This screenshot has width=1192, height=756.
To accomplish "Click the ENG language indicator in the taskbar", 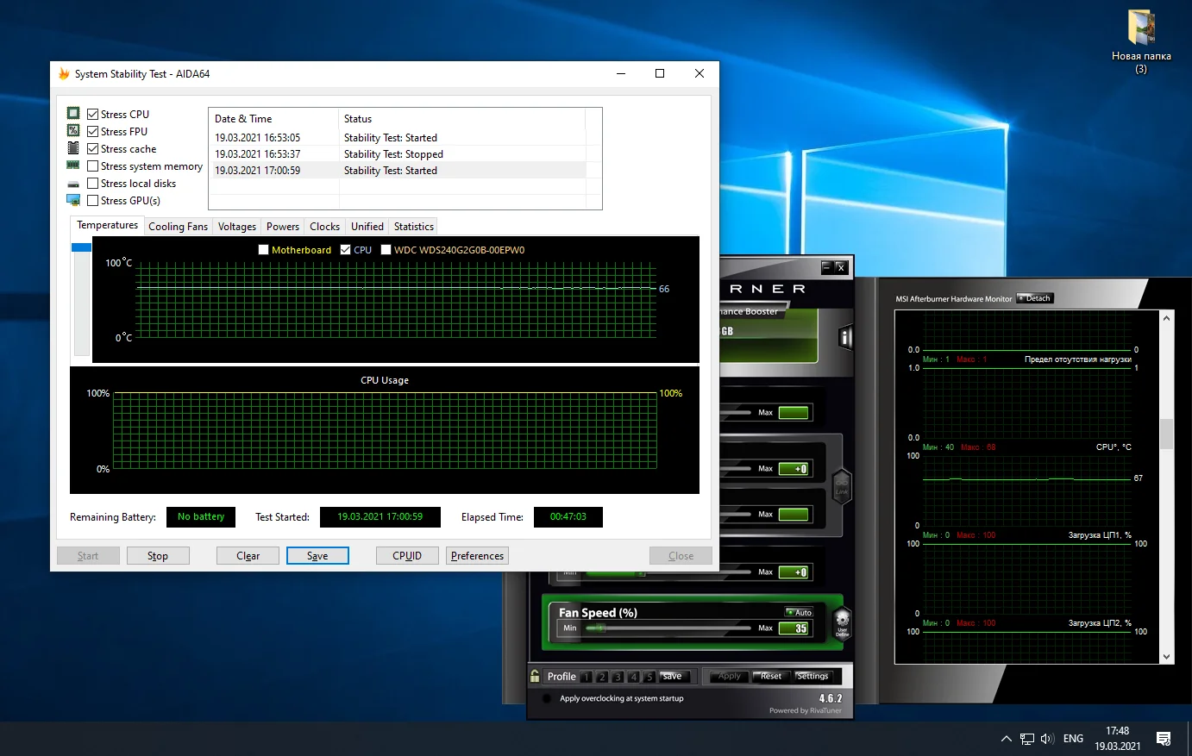I will [1073, 739].
